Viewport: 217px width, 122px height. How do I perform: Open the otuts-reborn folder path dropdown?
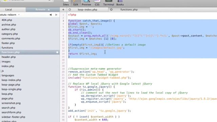coord(10,15)
